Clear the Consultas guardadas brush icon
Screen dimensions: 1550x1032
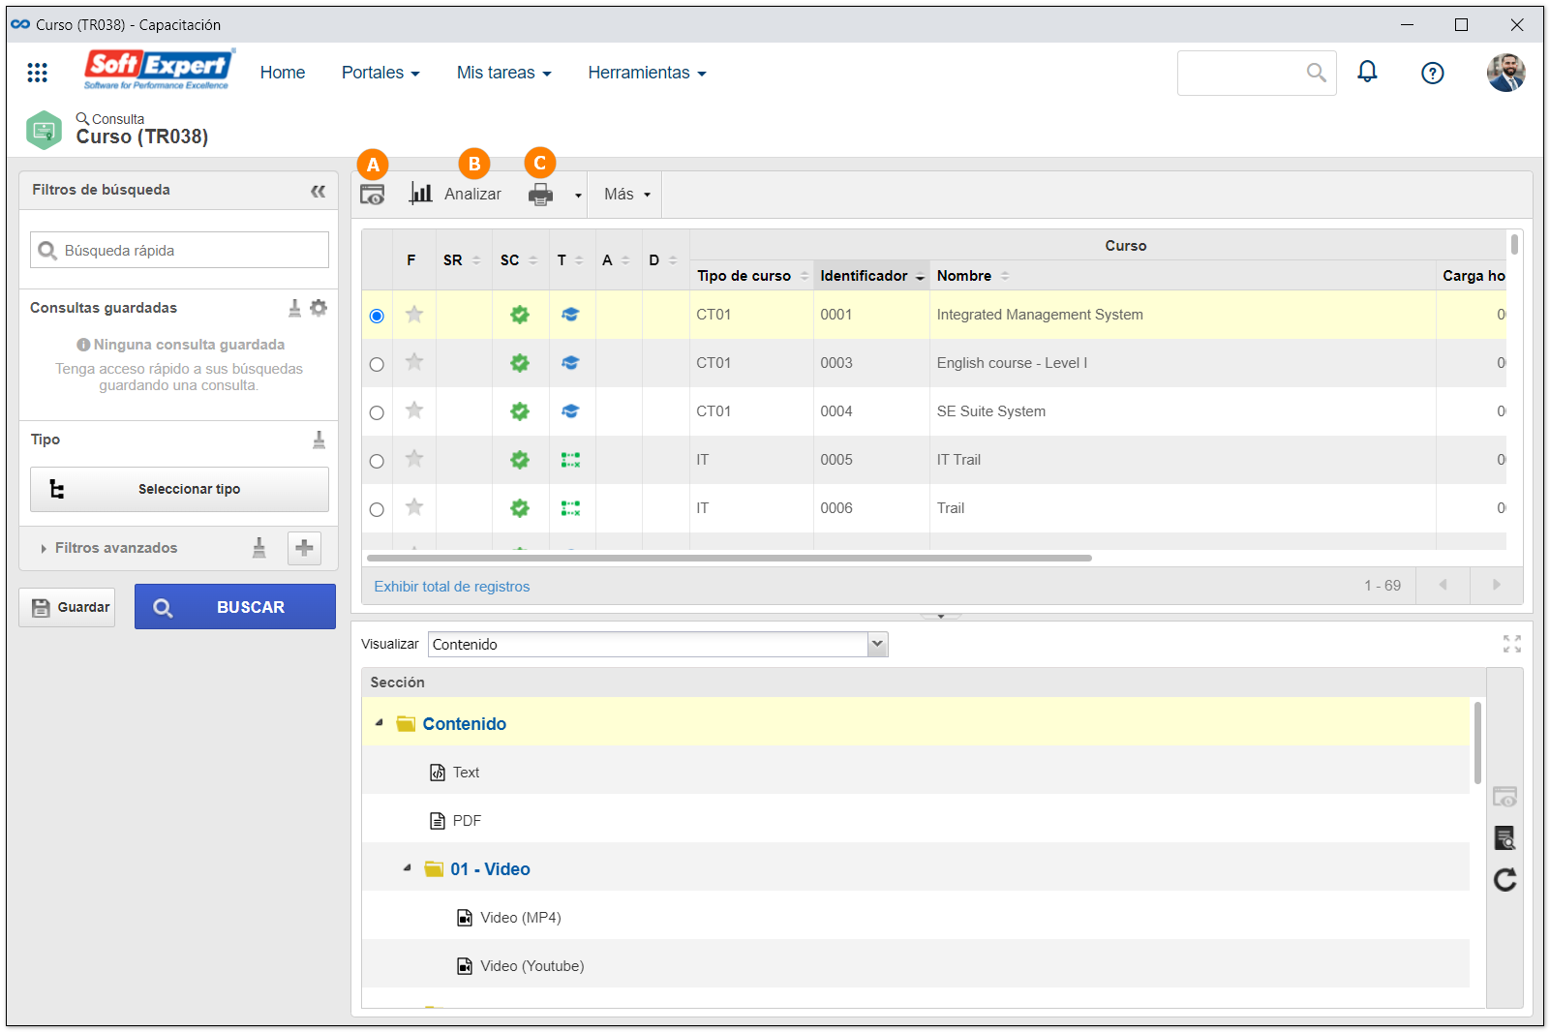(x=294, y=308)
